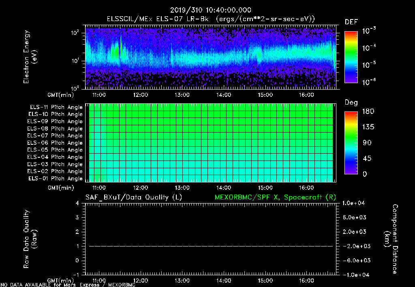Click the 12:00 label under pitch angle panel
The image size is (415, 287).
point(141,188)
